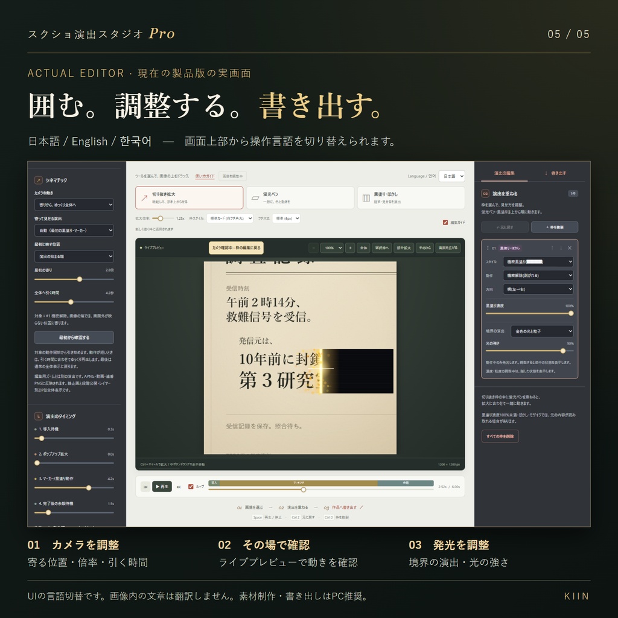
Task: Open the 動作 dropdown in frame 01
Action: tap(538, 275)
